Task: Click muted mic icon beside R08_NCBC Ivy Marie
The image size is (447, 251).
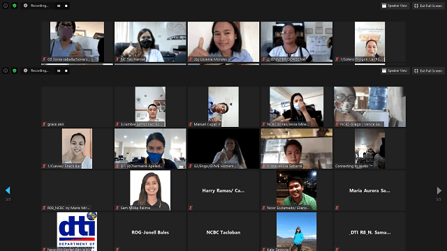Action: (x=44, y=208)
